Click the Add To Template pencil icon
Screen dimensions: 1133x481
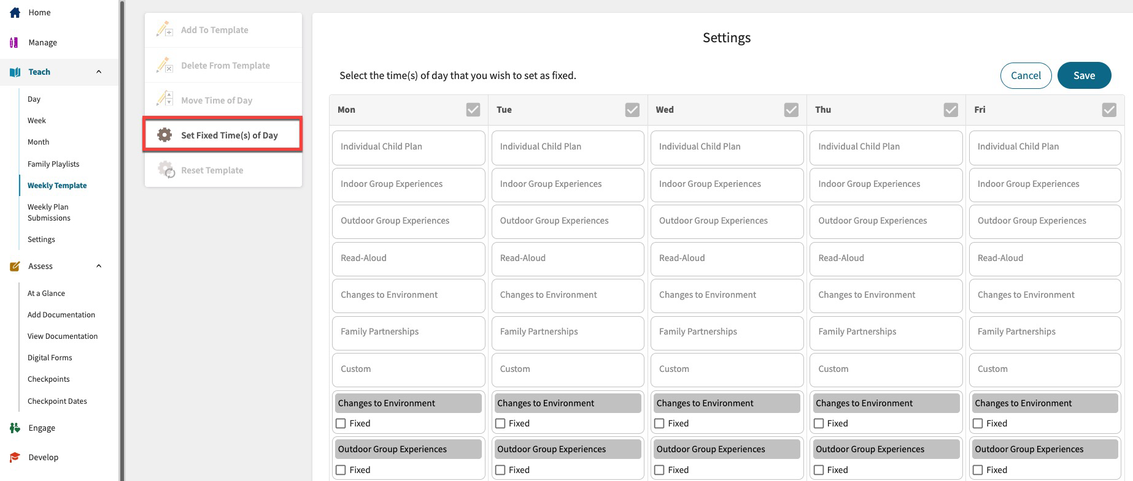(164, 29)
